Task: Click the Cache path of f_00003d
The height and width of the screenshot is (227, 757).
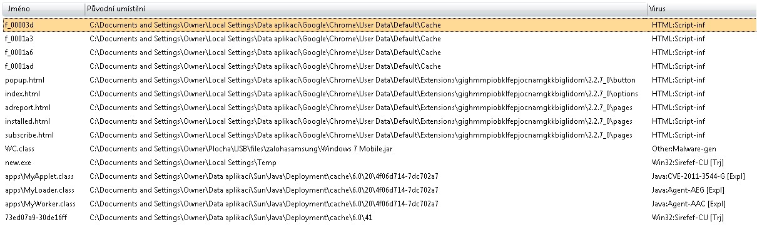Action: (265, 25)
